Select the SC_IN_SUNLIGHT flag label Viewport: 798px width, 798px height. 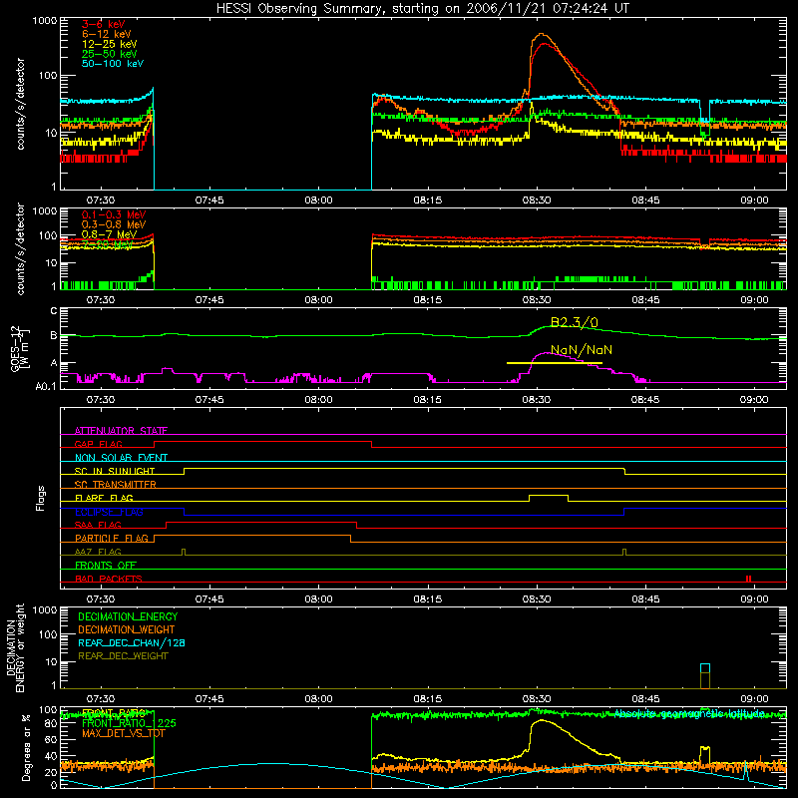click(x=115, y=471)
